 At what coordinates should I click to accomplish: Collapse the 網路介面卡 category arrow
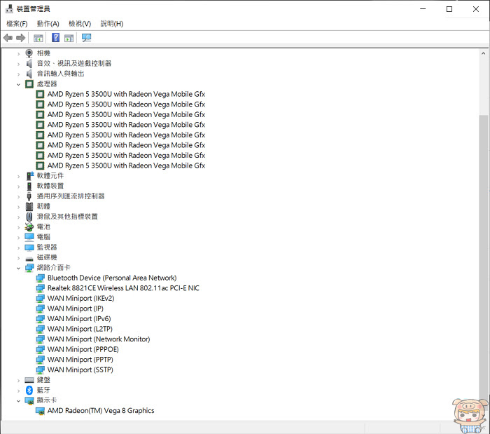tap(18, 268)
